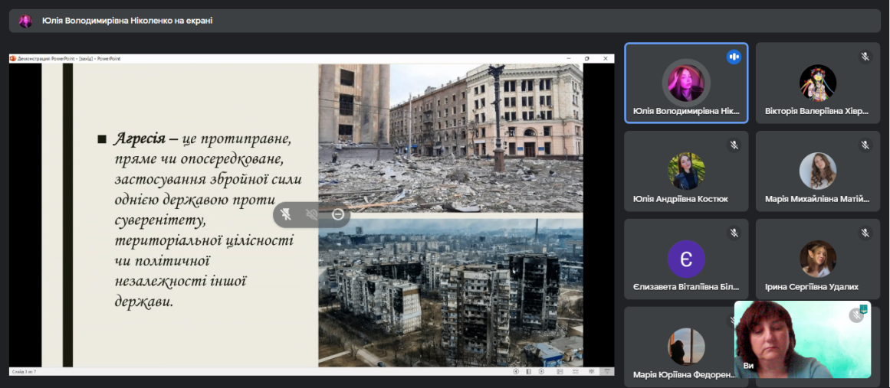
Task: Unpin the presentation using crossed pin icon
Action: click(286, 215)
